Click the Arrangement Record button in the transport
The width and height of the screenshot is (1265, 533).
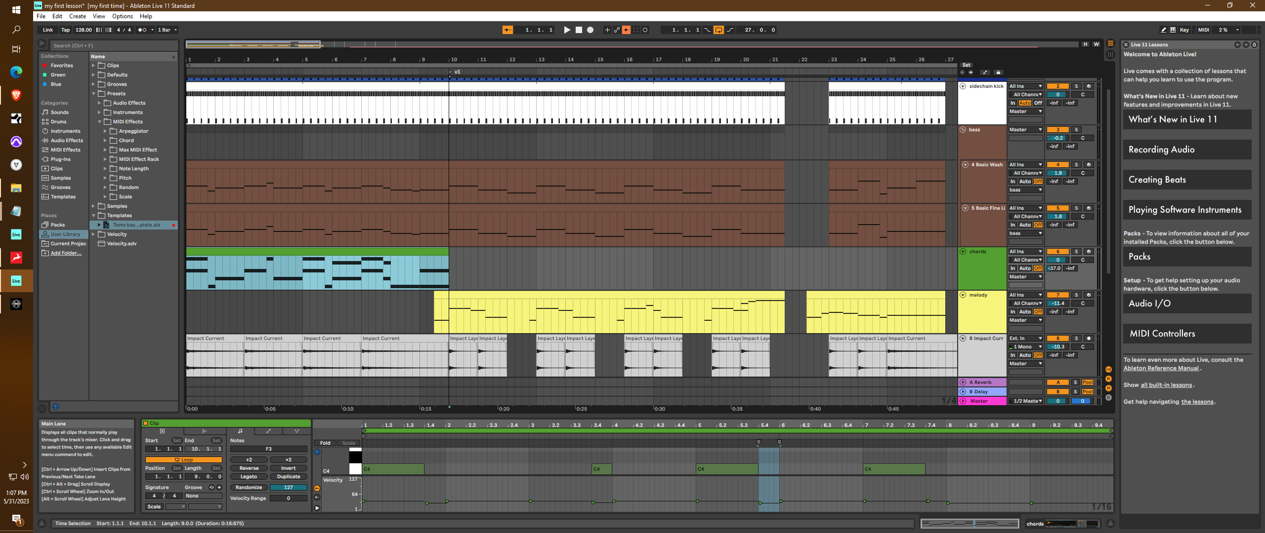pos(590,30)
